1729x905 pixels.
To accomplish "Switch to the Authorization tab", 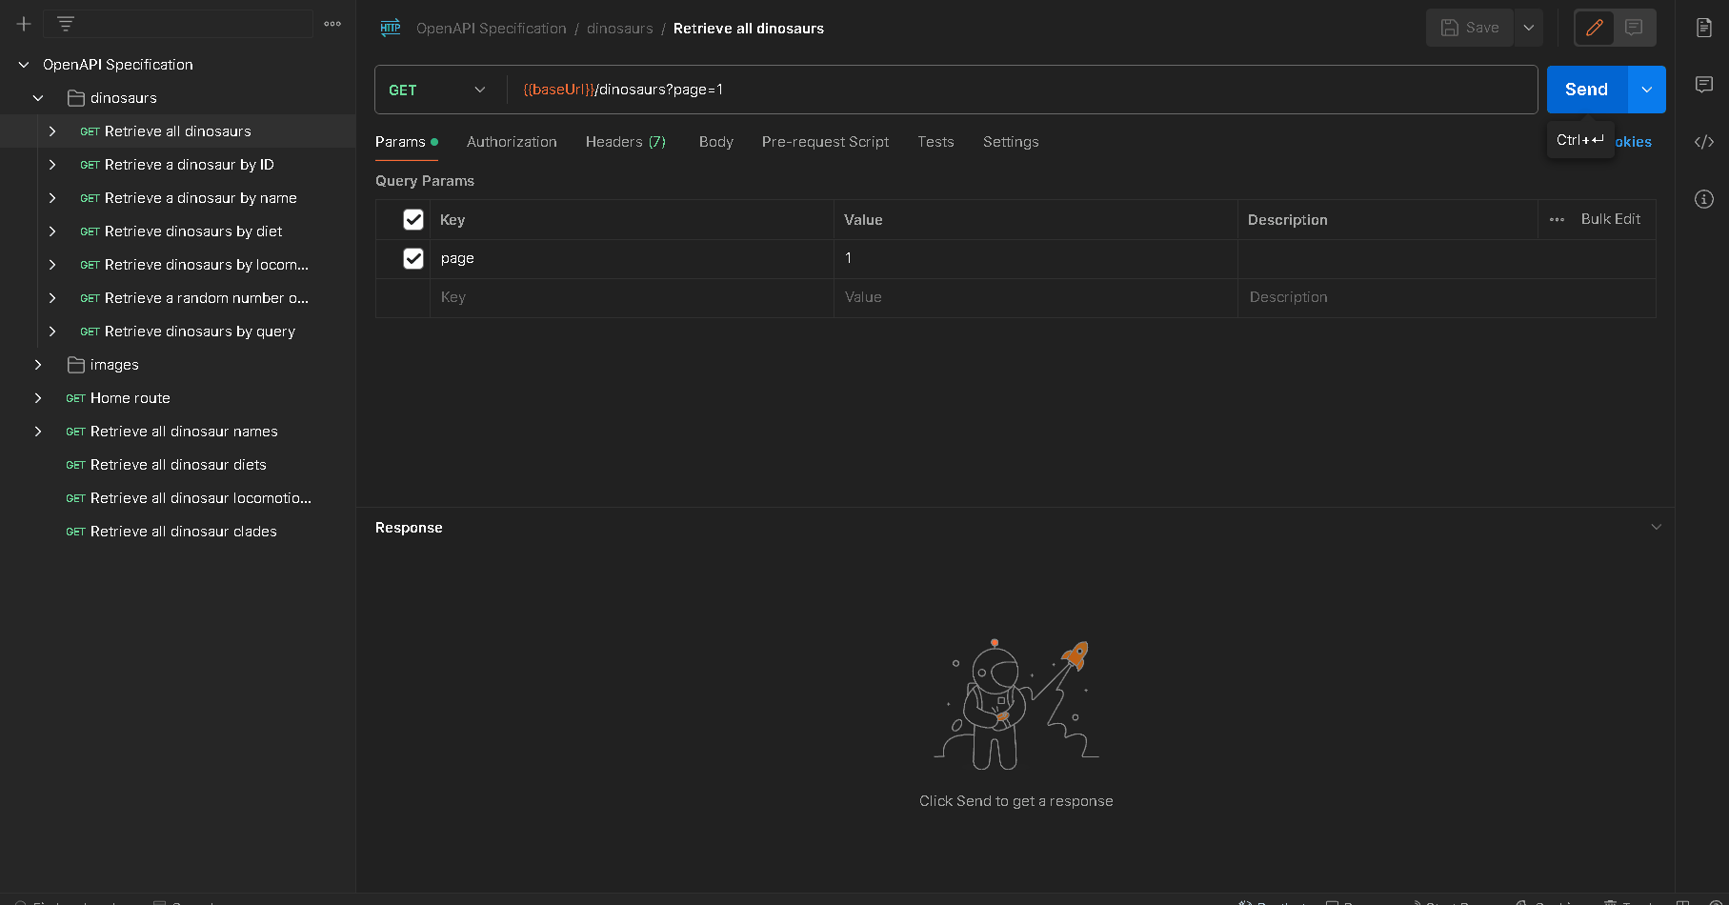I will 512,142.
